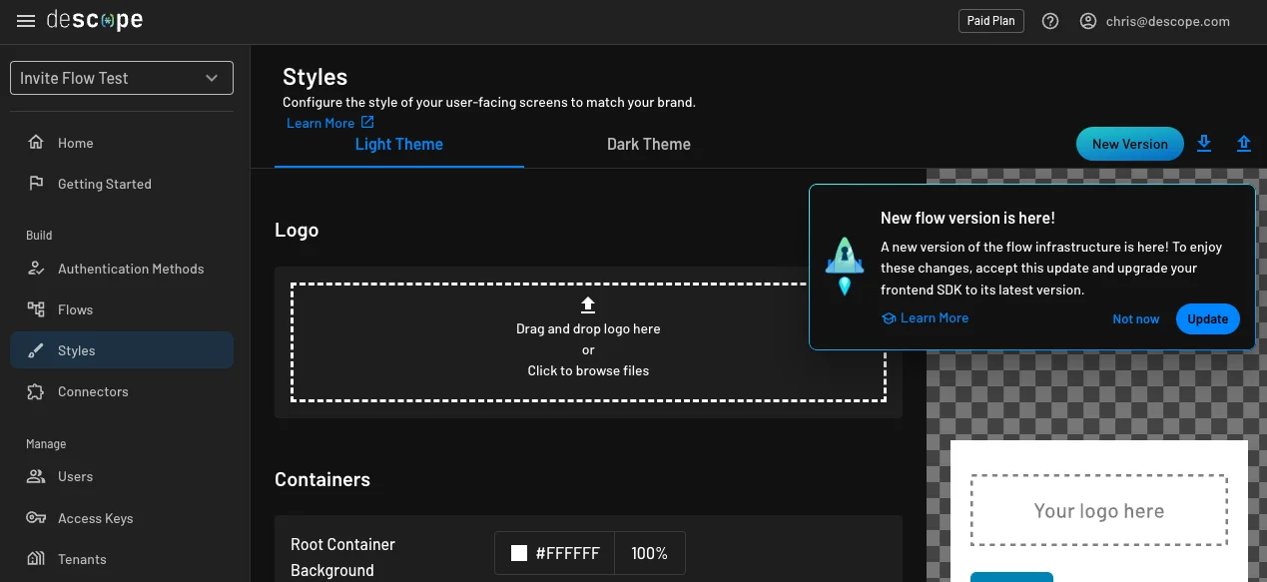Select Styles in the sidebar

(122, 350)
